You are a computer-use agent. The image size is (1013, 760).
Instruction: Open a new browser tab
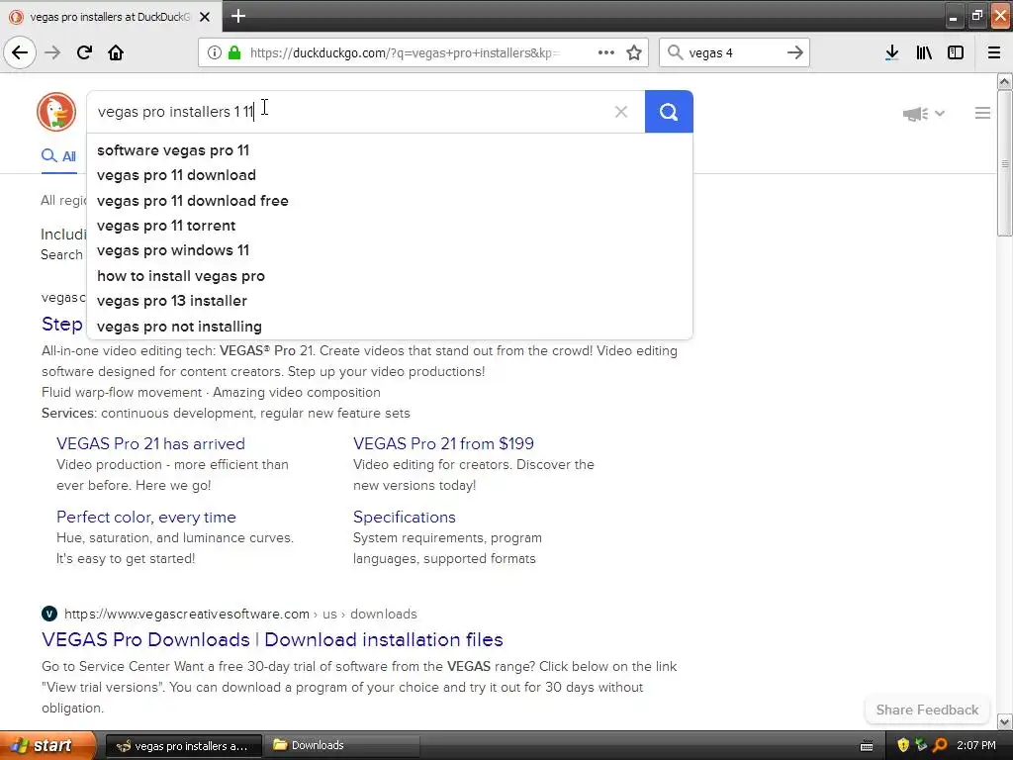point(237,16)
